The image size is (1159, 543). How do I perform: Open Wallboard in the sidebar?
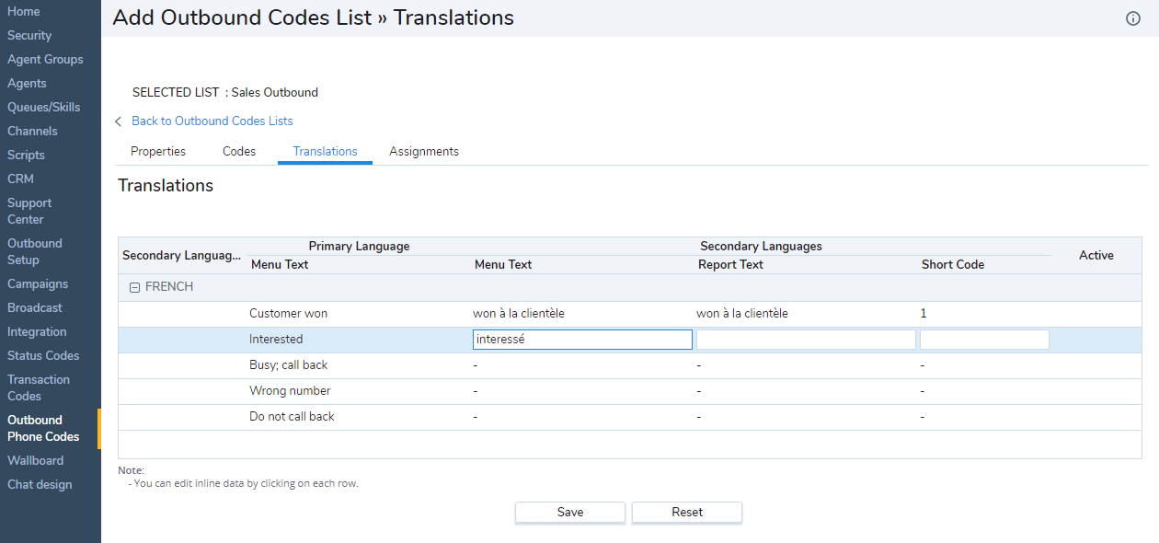[x=35, y=461]
